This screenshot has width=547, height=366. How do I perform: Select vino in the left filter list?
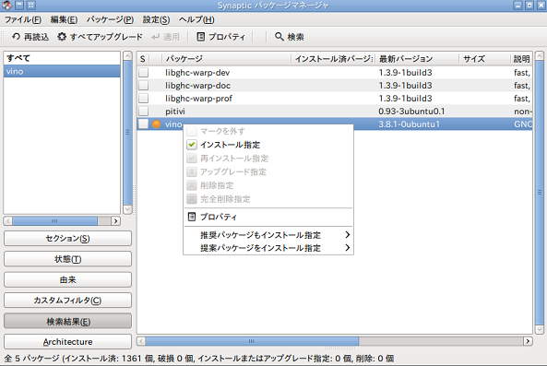[x=62, y=71]
